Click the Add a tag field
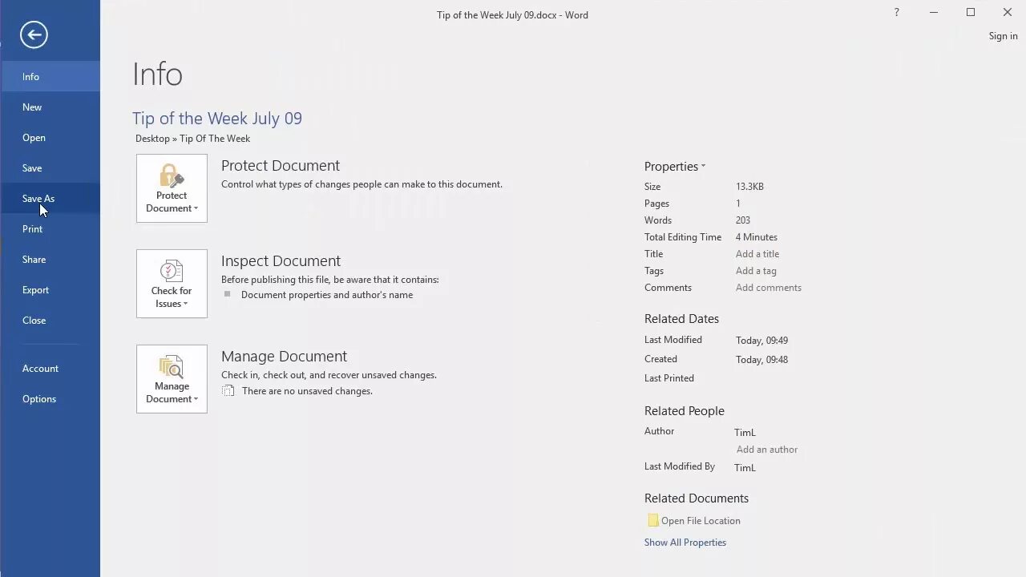This screenshot has height=577, width=1026. (756, 271)
